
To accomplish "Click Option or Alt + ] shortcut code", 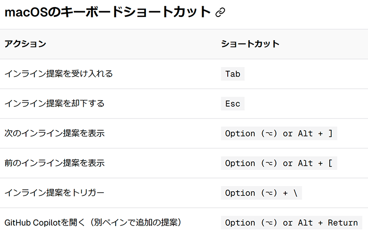I will click(x=279, y=133).
